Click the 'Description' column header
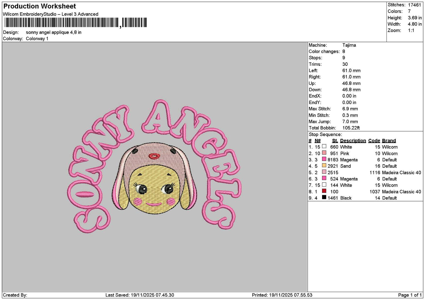425x300 pixels. coord(353,141)
